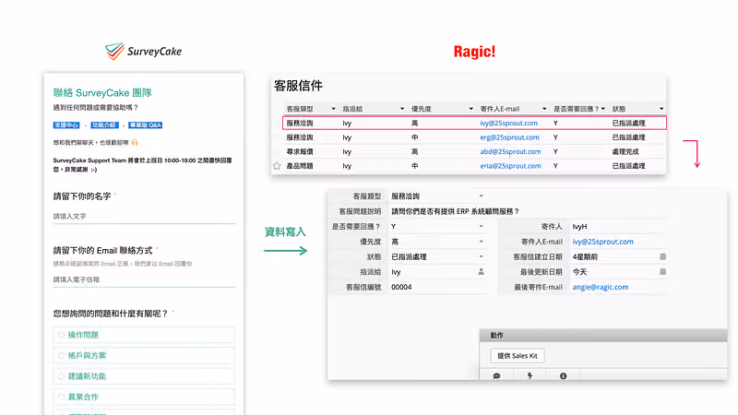Viewport: 738px width, 415px height.
Task: Open ivy@25sprout.com link in detail form
Action: pos(602,242)
